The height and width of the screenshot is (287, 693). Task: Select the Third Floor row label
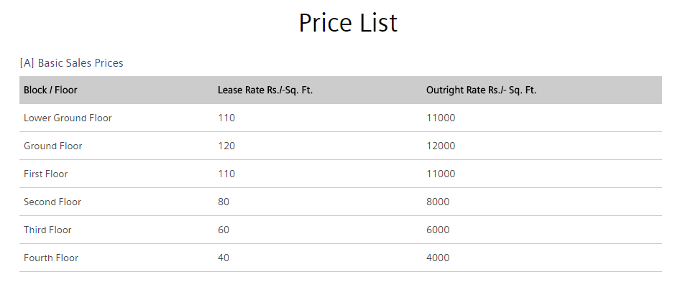(x=47, y=230)
